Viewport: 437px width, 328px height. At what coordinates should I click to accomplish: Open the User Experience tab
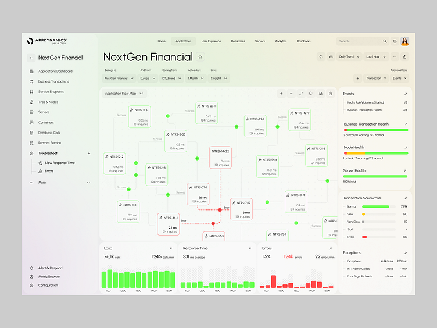click(x=211, y=41)
